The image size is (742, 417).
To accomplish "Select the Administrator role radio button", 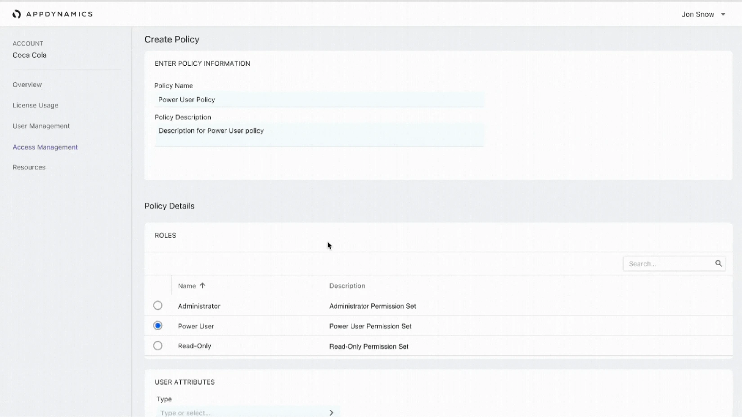I will pyautogui.click(x=157, y=306).
